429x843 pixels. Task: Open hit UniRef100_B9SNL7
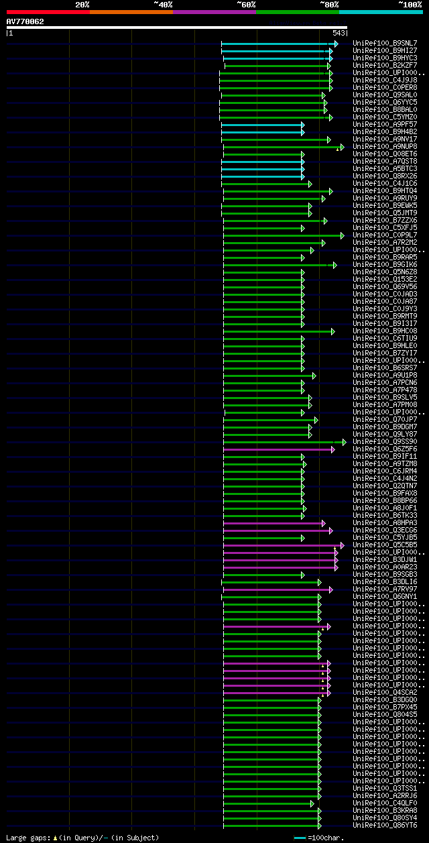[x=385, y=44]
